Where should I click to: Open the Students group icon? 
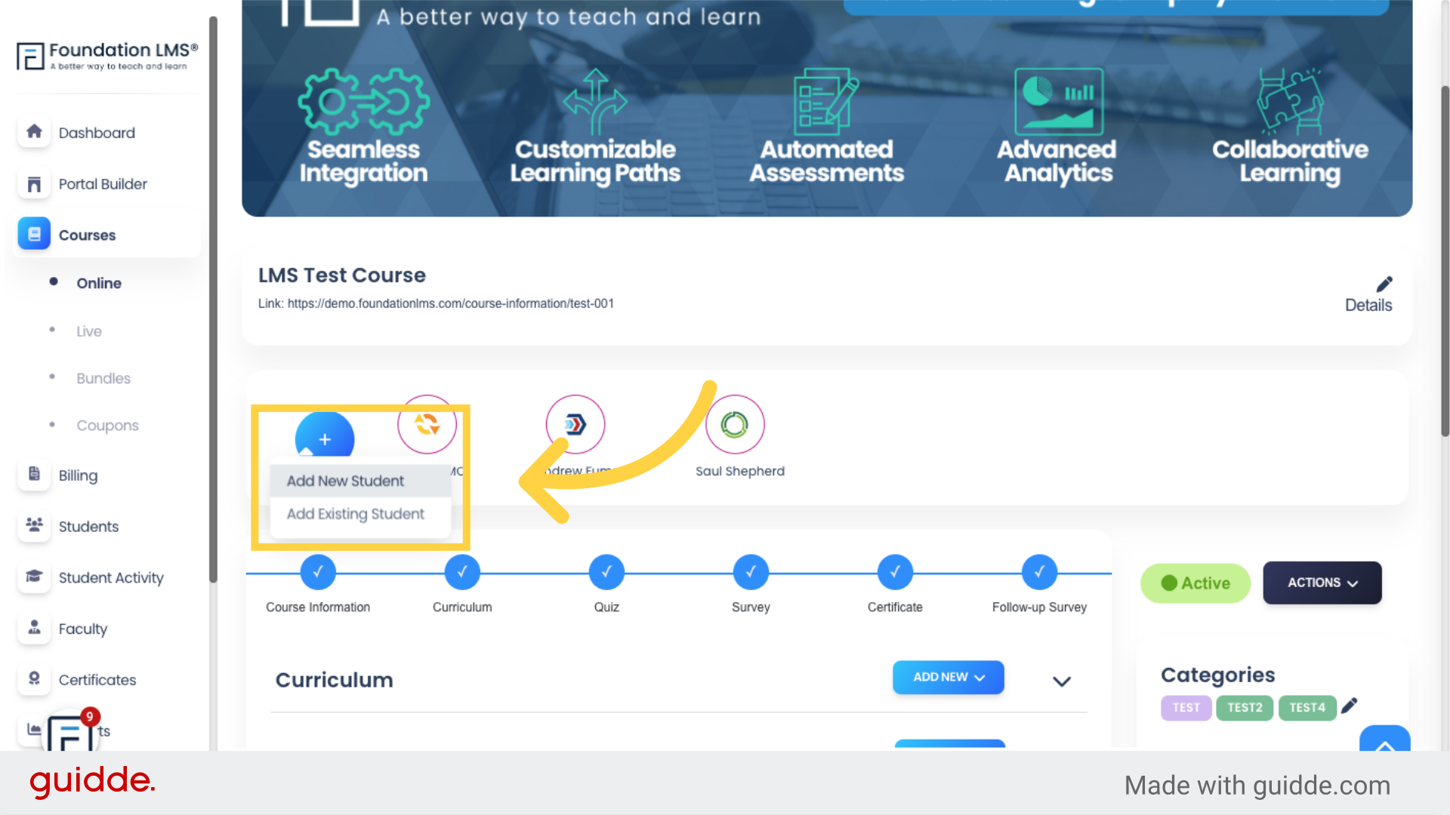(x=34, y=525)
